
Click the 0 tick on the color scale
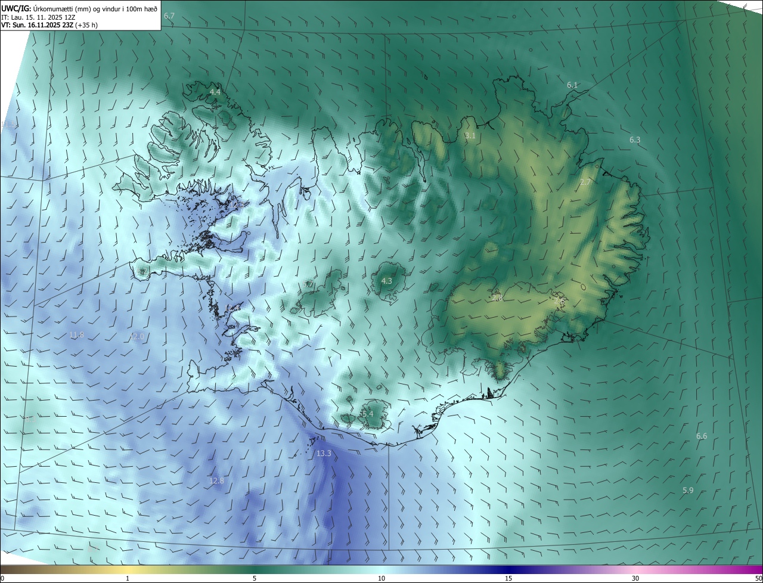pos(2,578)
